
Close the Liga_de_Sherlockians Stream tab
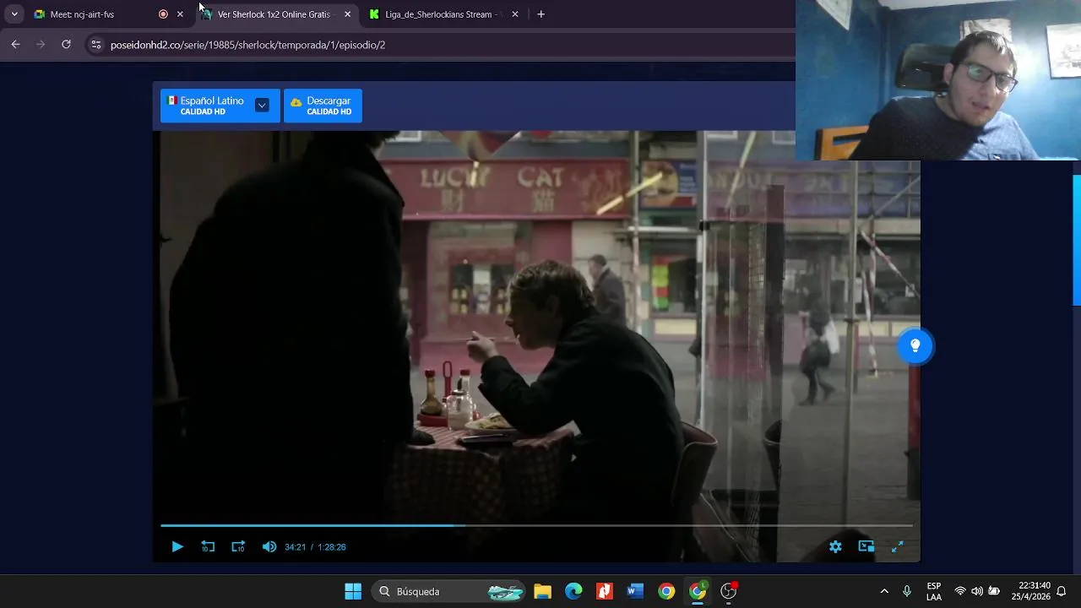tap(515, 14)
